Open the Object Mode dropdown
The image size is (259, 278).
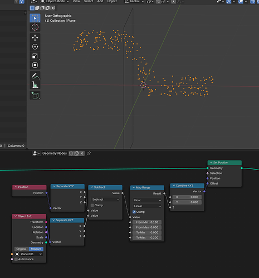(55, 2)
